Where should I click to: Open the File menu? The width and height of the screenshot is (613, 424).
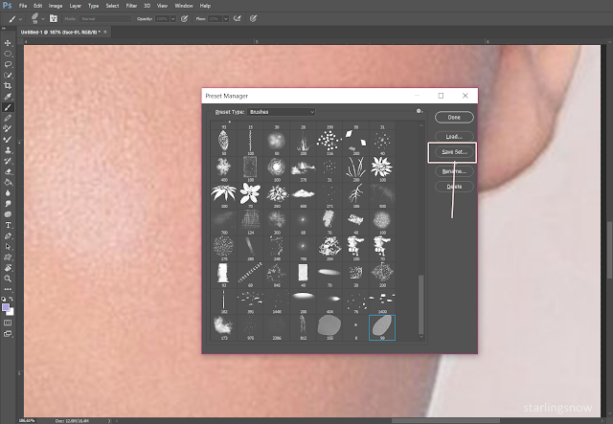(23, 6)
